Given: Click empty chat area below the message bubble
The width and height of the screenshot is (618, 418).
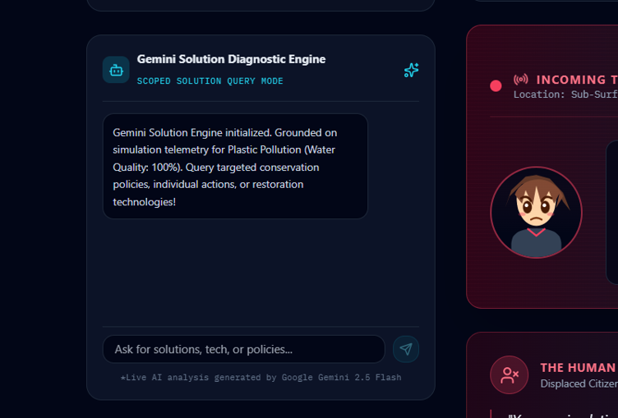Looking at the screenshot, I should click(261, 273).
